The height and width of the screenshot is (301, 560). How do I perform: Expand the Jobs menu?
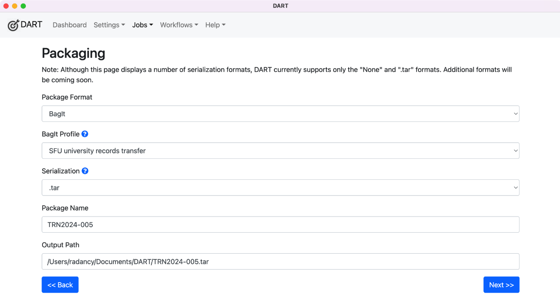(x=143, y=25)
